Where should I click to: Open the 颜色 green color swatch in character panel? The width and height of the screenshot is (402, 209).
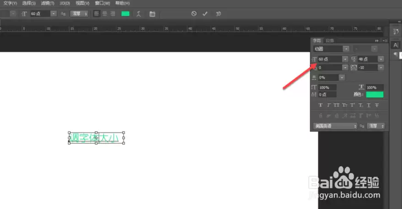(375, 94)
